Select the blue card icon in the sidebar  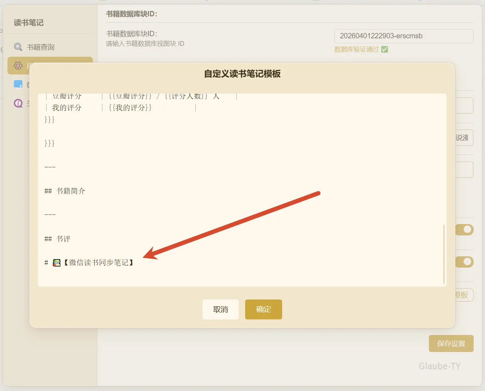tap(18, 84)
